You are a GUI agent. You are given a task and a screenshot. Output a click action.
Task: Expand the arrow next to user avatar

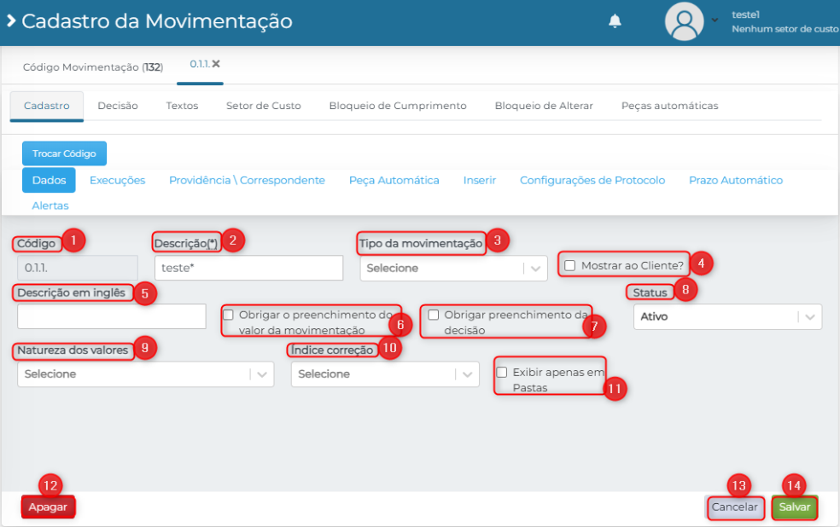(x=715, y=20)
